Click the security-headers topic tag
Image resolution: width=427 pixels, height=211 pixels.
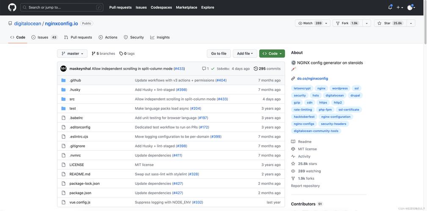tap(333, 124)
